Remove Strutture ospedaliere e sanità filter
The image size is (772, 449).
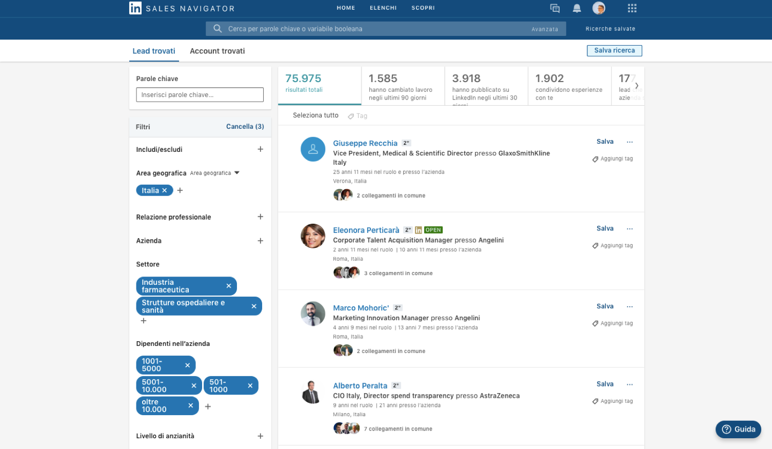tap(254, 306)
